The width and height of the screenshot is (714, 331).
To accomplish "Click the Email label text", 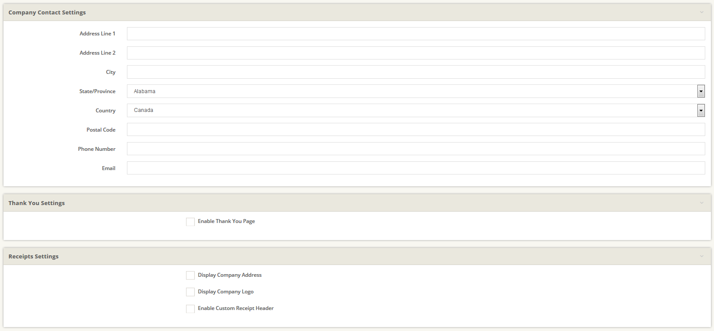I will 109,168.
